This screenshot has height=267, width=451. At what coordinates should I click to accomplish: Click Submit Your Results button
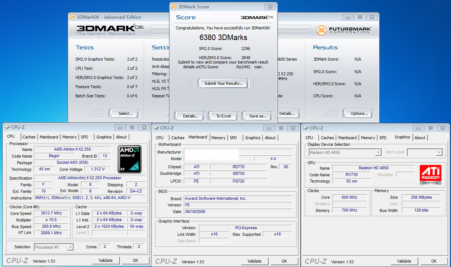pyautogui.click(x=223, y=83)
